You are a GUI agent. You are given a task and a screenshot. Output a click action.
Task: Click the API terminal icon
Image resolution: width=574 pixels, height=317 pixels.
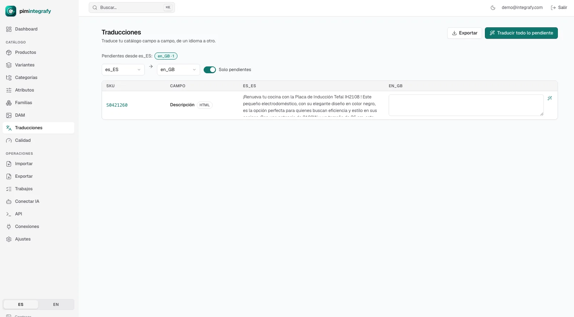point(9,214)
